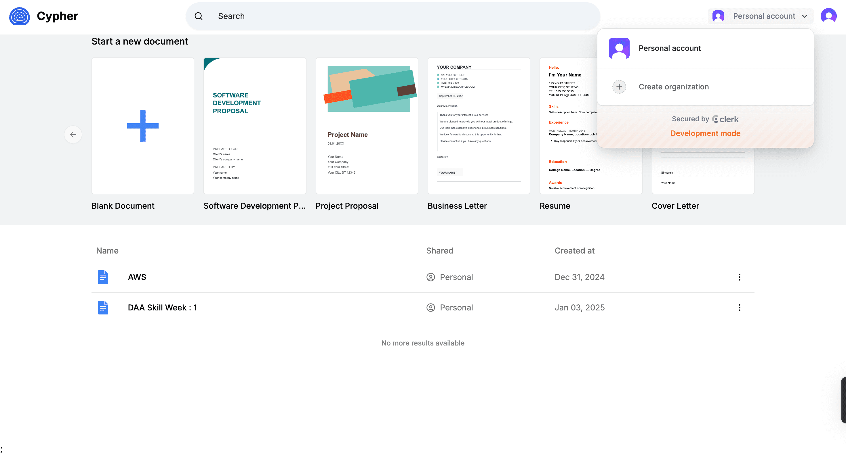Click the AWS document file icon
Screen dimensions: 846x453
point(103,277)
